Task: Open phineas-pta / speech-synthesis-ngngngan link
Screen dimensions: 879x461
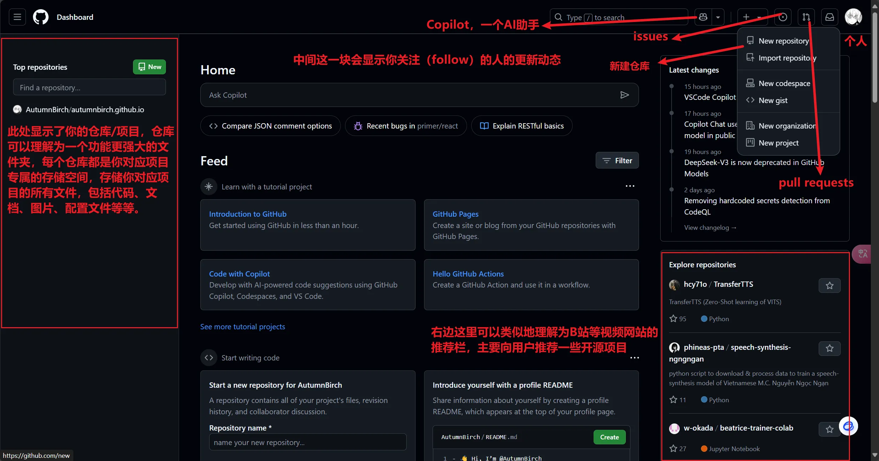Action: (730, 353)
